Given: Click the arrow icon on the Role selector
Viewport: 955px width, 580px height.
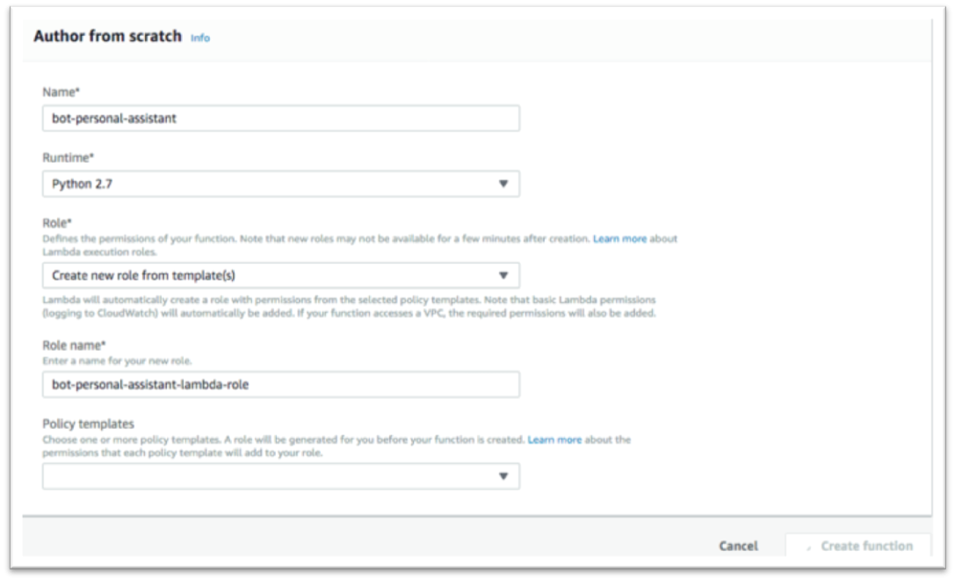Looking at the screenshot, I should [503, 275].
